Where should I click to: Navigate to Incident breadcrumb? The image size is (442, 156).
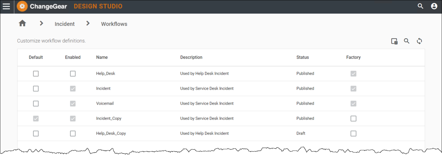point(64,24)
